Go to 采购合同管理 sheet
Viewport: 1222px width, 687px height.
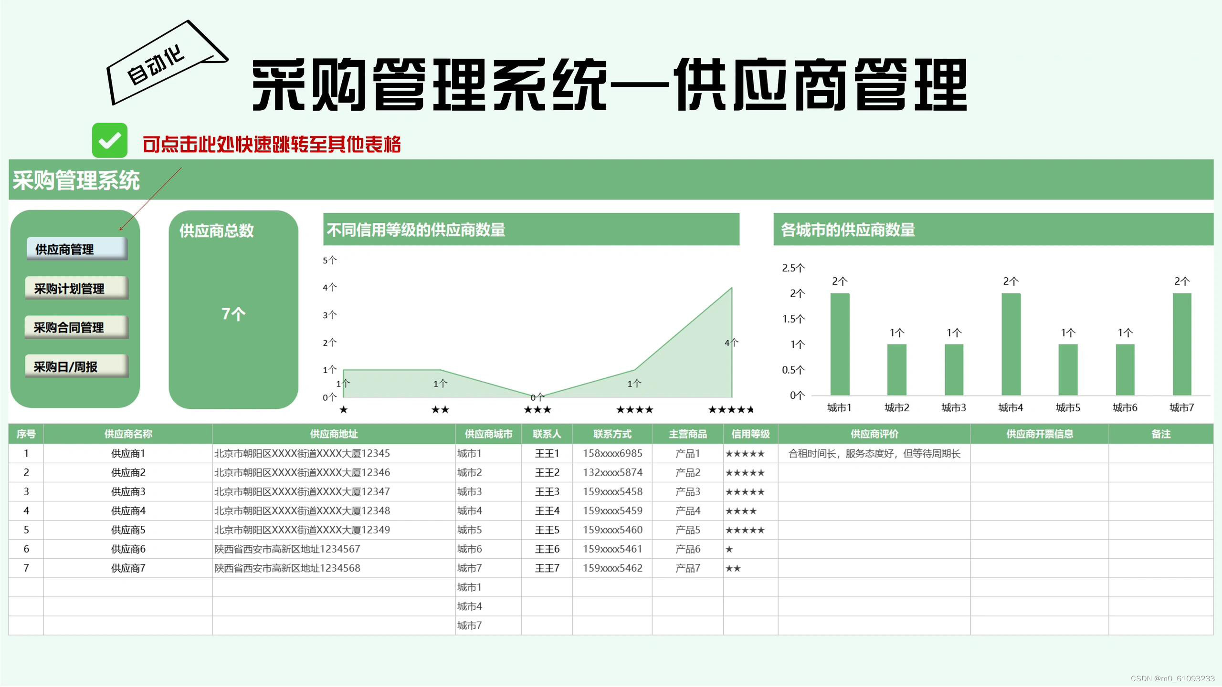tap(77, 327)
